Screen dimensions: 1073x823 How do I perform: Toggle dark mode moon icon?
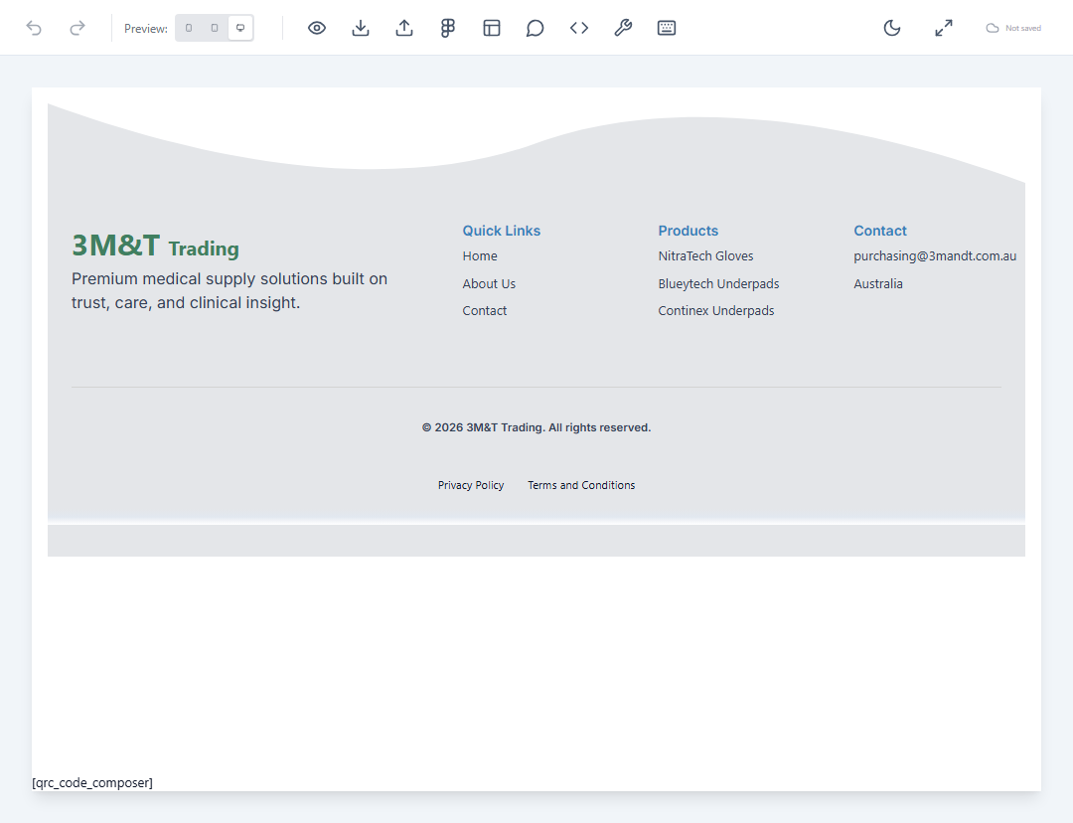pyautogui.click(x=891, y=28)
